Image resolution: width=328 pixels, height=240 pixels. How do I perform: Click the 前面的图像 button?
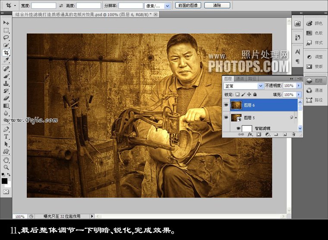(188, 6)
